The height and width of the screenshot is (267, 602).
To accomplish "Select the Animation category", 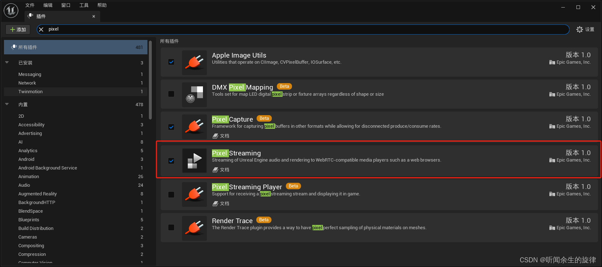I will click(76, 176).
